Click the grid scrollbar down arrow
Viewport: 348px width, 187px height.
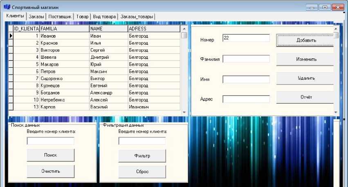click(184, 112)
